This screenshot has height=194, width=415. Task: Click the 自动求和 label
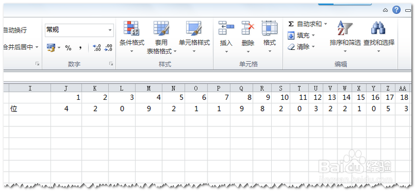[309, 24]
